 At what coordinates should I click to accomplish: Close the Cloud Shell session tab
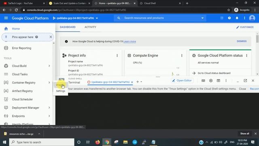(132, 82)
